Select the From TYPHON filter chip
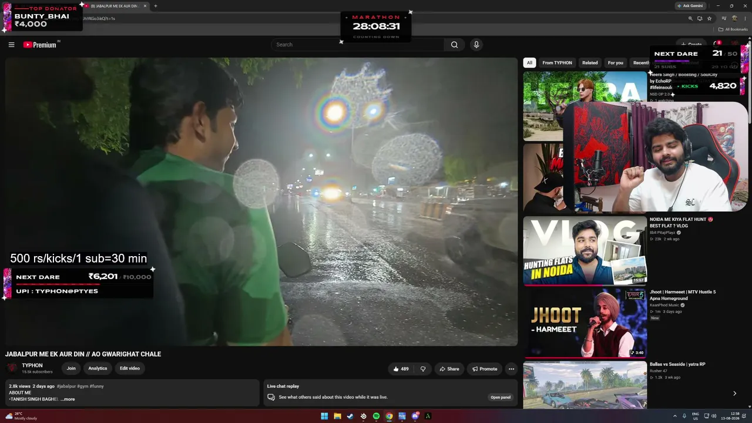This screenshot has width=752, height=423. point(557,63)
